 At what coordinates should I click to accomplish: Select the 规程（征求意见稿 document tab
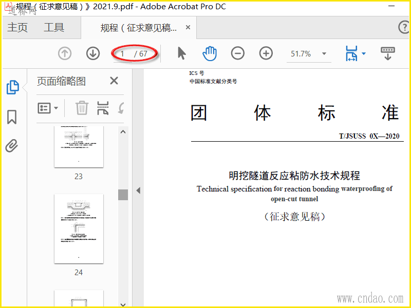pyautogui.click(x=138, y=28)
